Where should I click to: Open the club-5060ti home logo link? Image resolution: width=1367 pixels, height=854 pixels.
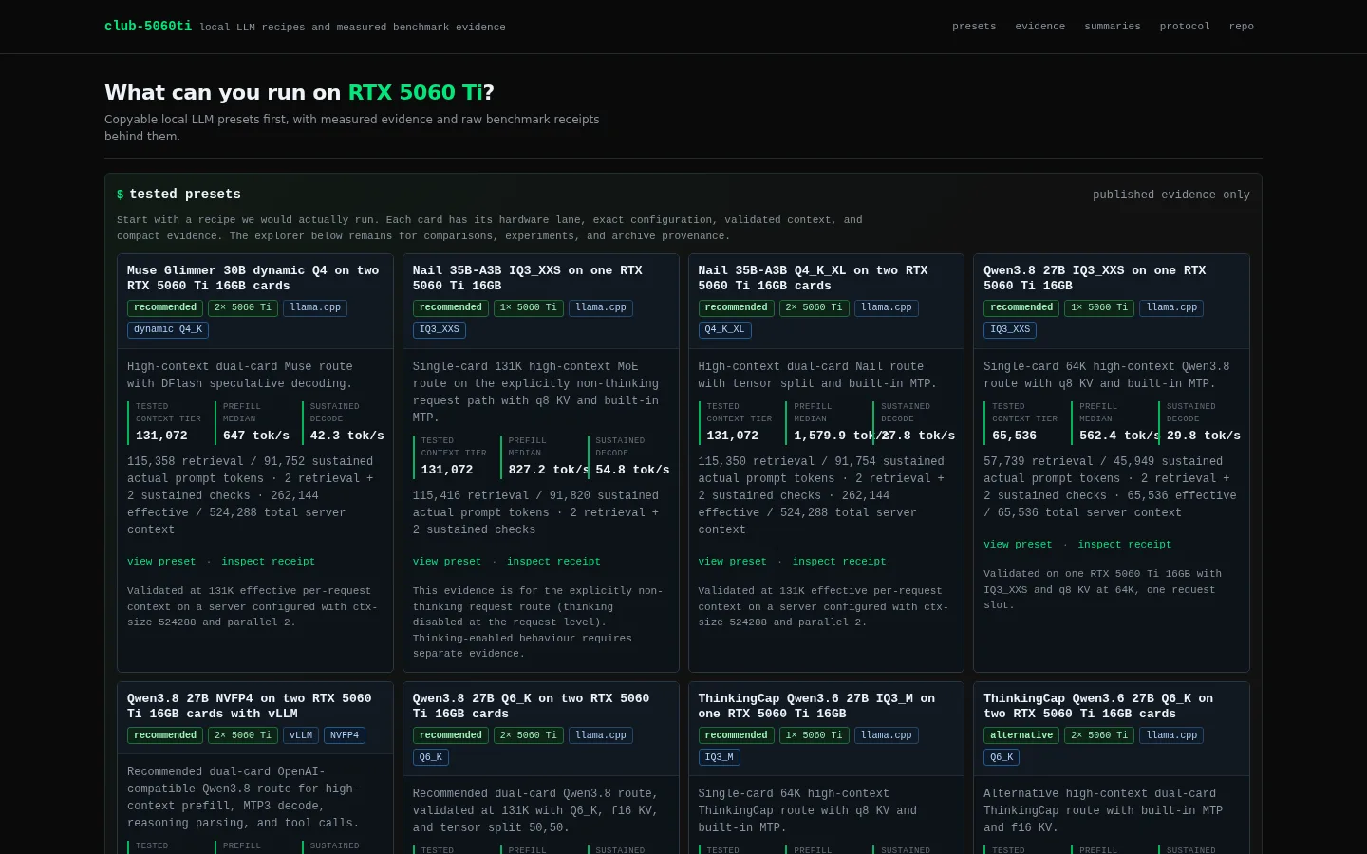(x=148, y=27)
